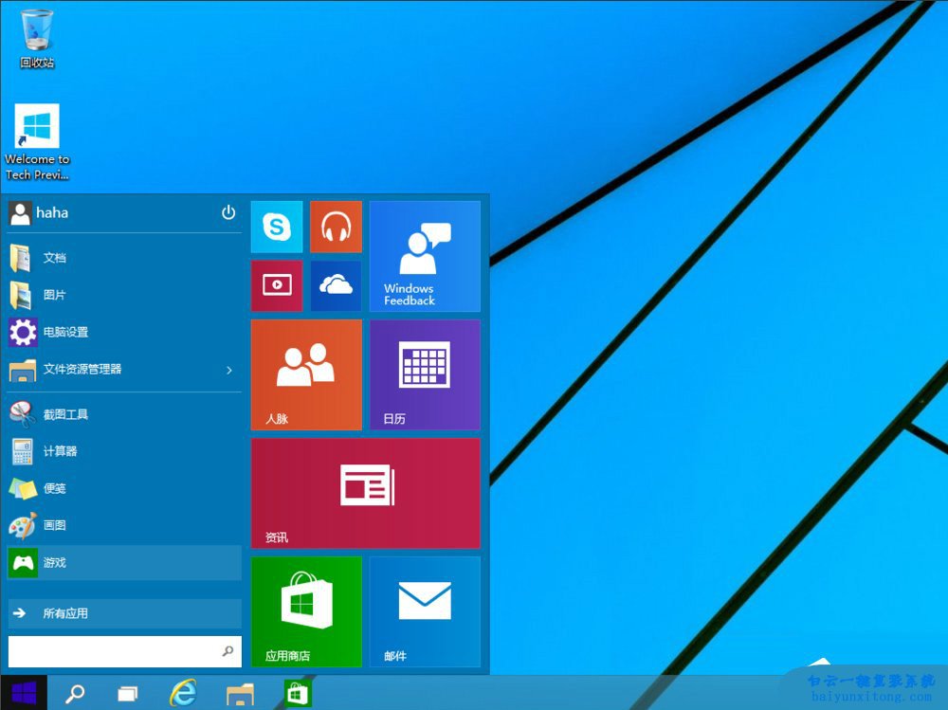Open the Music headphones tile

pos(336,227)
